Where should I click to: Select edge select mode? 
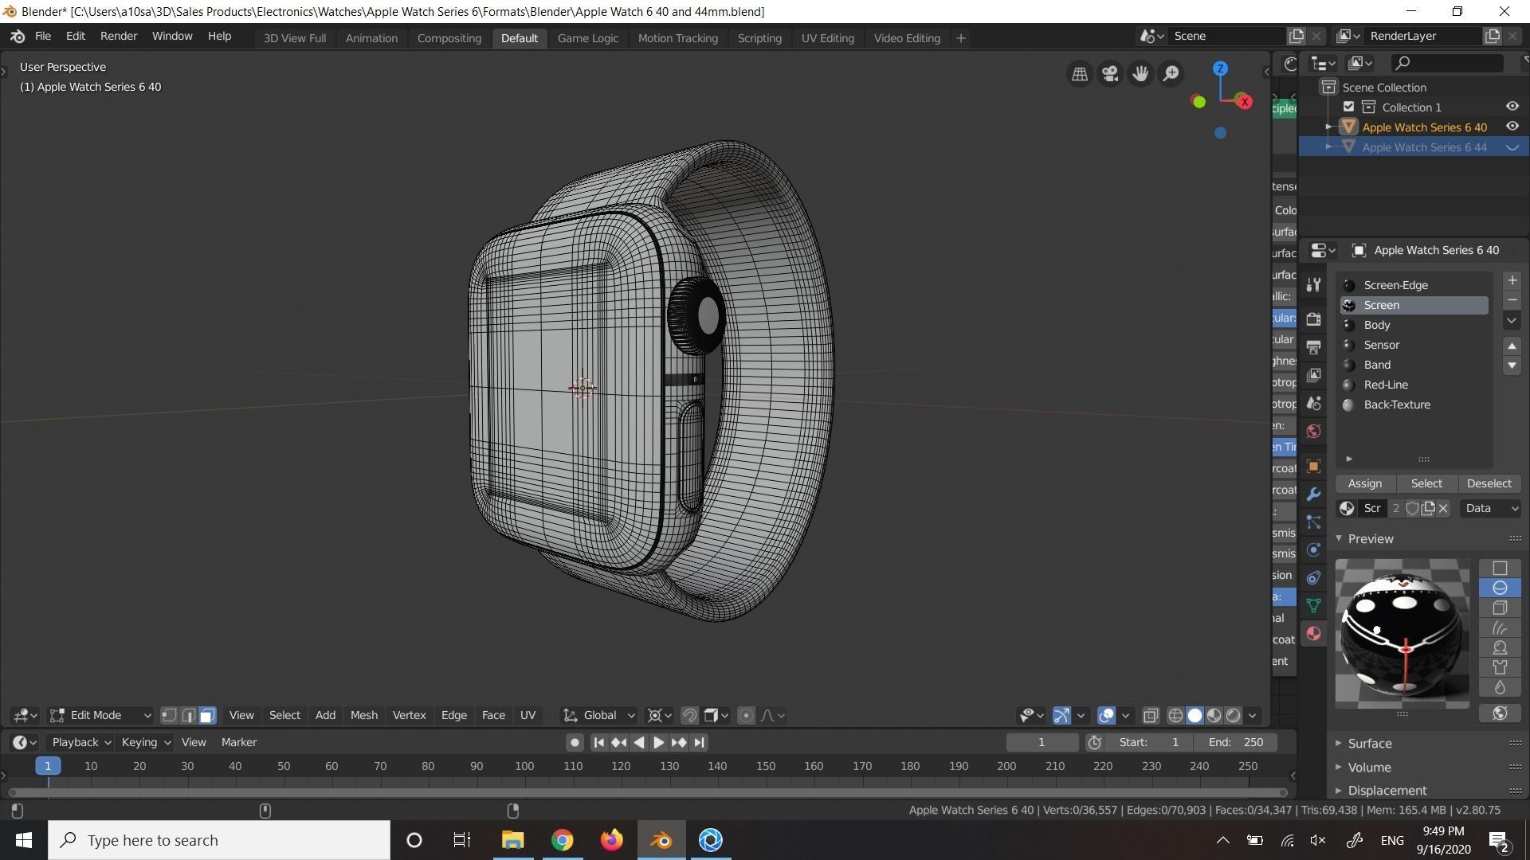[188, 715]
